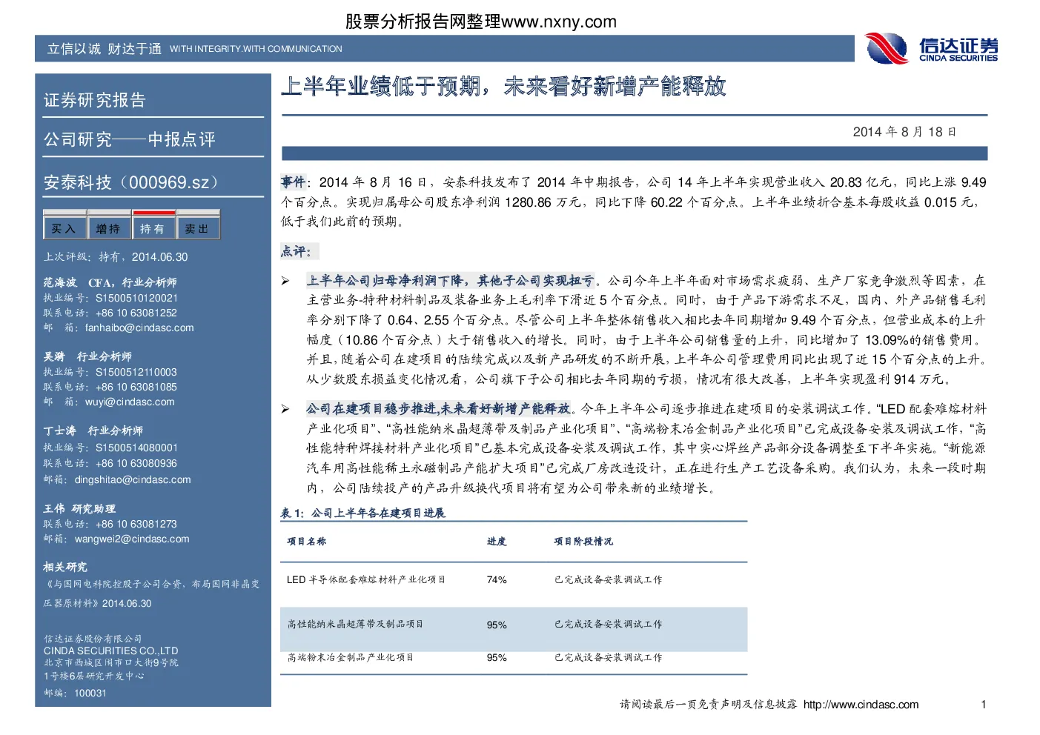
Task: Click the 相关研究 section heading
Action: point(65,567)
